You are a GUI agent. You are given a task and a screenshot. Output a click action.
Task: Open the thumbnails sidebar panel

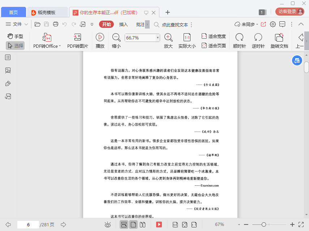[x=8, y=70]
